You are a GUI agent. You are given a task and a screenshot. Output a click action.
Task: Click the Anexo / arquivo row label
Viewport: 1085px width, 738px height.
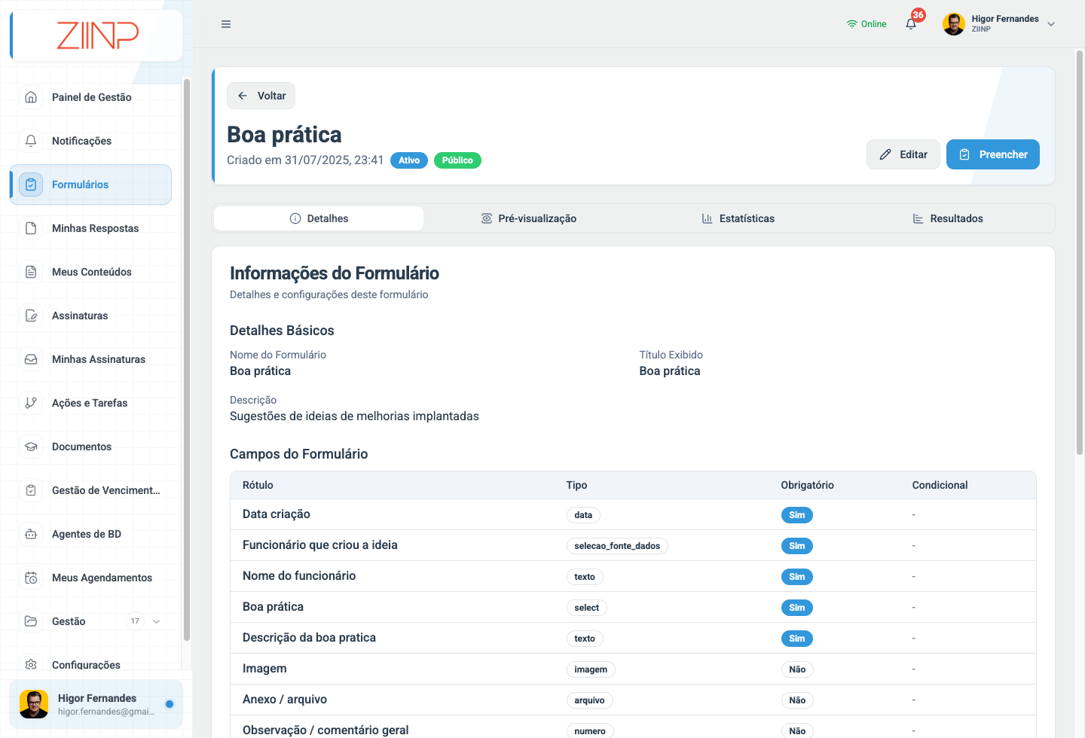(285, 700)
